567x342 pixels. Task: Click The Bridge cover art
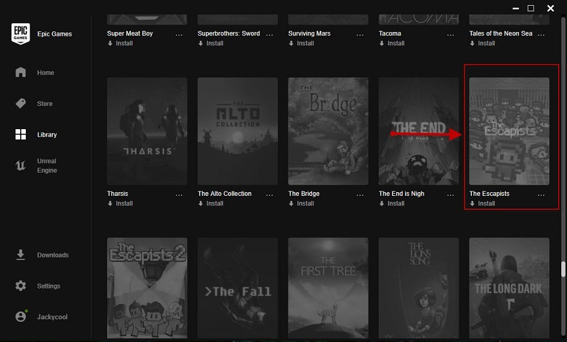[x=328, y=131]
